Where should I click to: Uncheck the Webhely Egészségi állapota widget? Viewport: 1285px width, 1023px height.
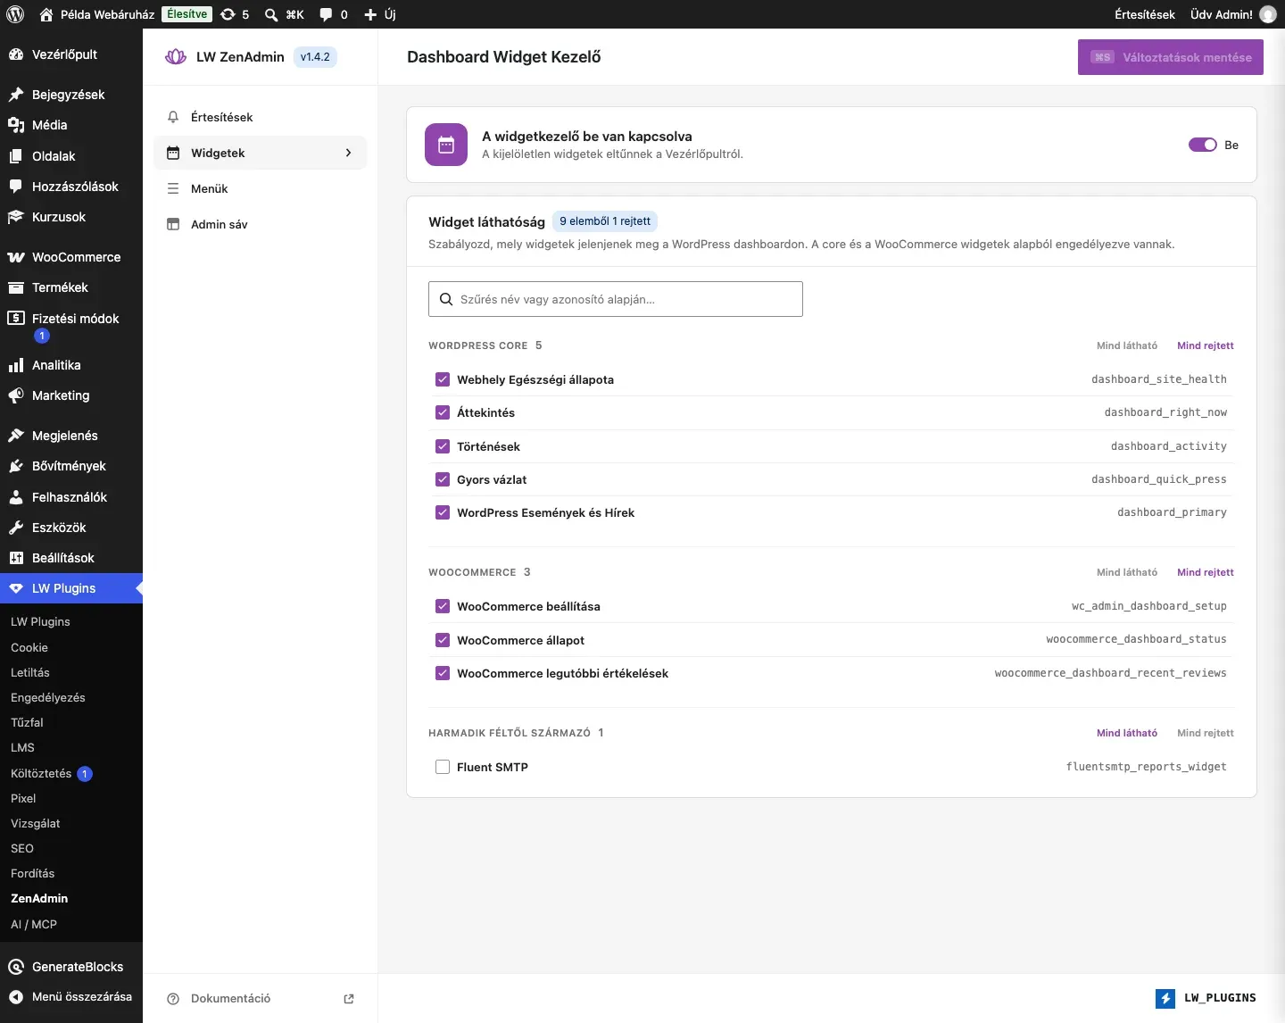(x=443, y=379)
